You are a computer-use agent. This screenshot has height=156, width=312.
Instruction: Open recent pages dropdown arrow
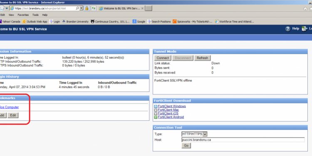pyautogui.click(x=7, y=9)
